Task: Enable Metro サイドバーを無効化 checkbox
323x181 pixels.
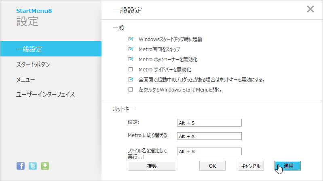Action: click(x=131, y=69)
